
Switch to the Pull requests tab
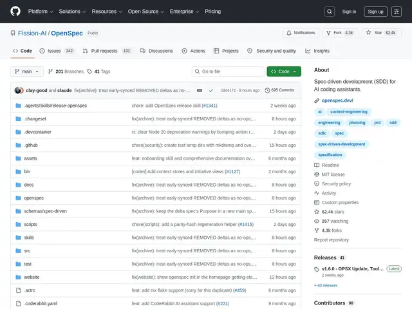107,51
